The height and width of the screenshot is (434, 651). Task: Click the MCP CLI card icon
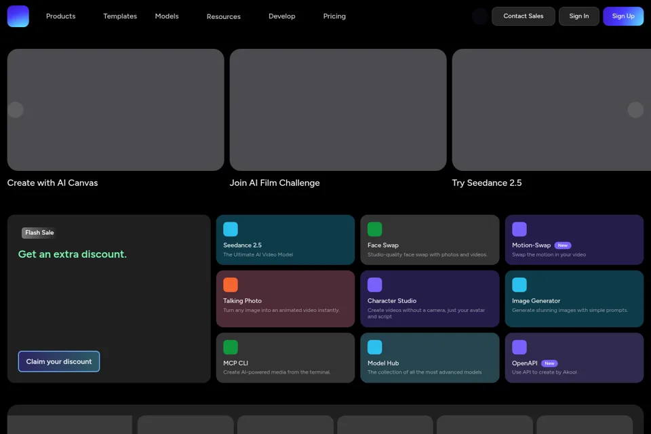(x=231, y=347)
